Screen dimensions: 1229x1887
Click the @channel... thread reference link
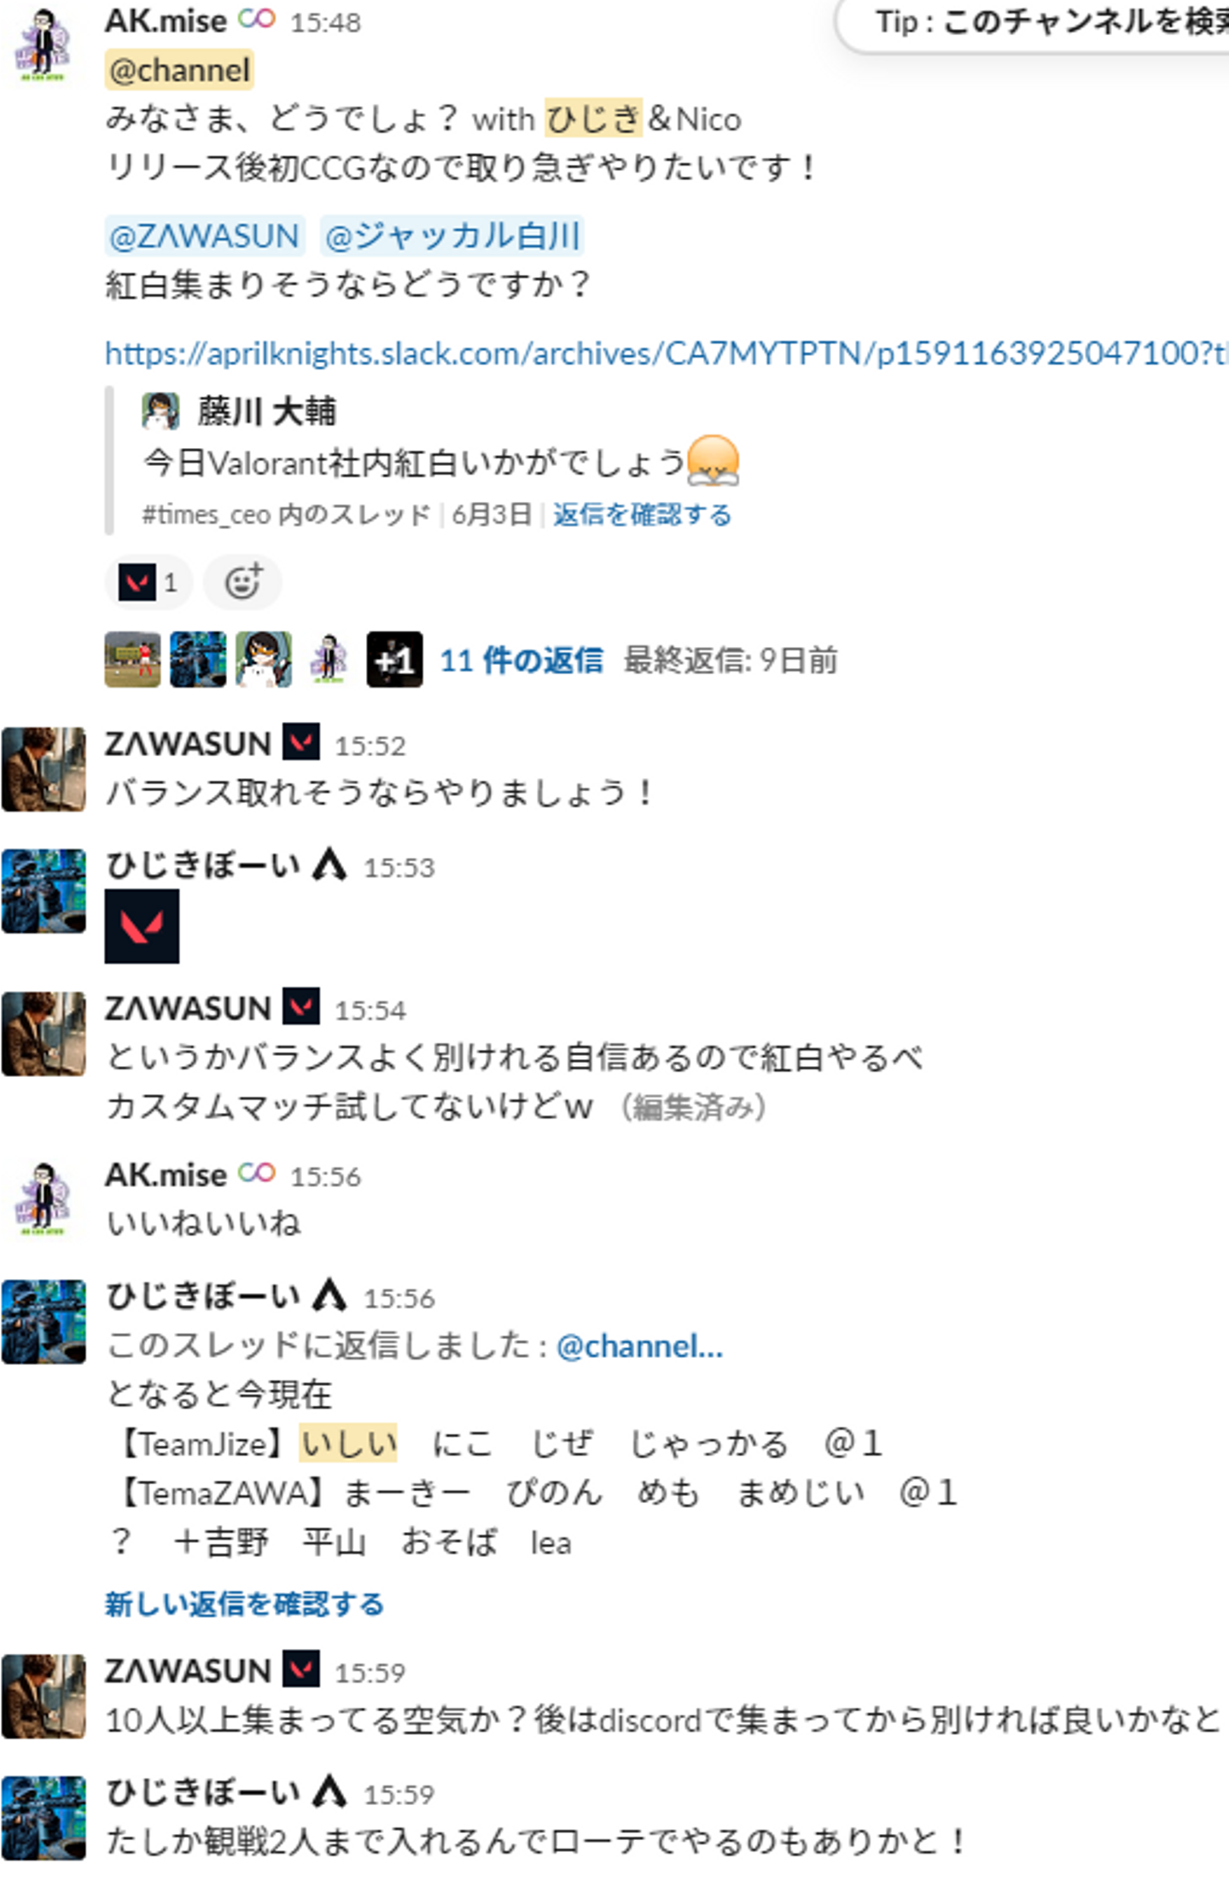[639, 1346]
